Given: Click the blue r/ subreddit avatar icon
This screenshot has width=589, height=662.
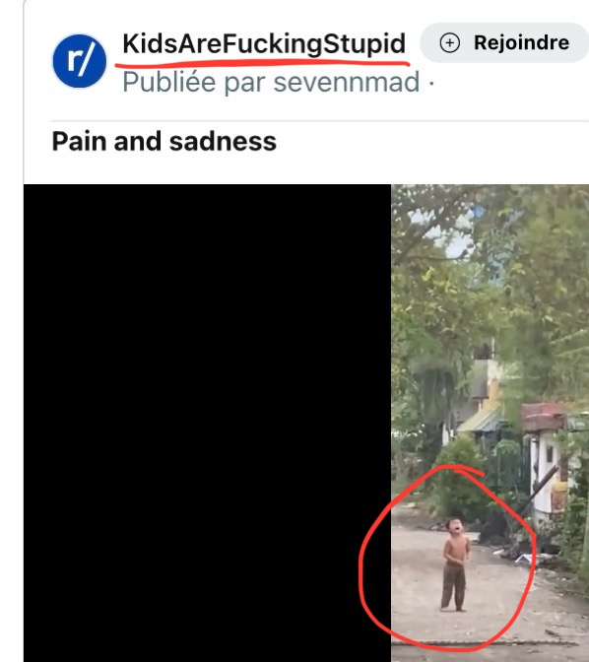Looking at the screenshot, I should point(80,61).
